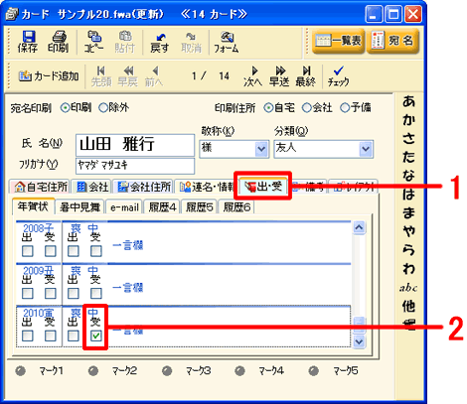Click the カード追加 button

pyautogui.click(x=49, y=76)
